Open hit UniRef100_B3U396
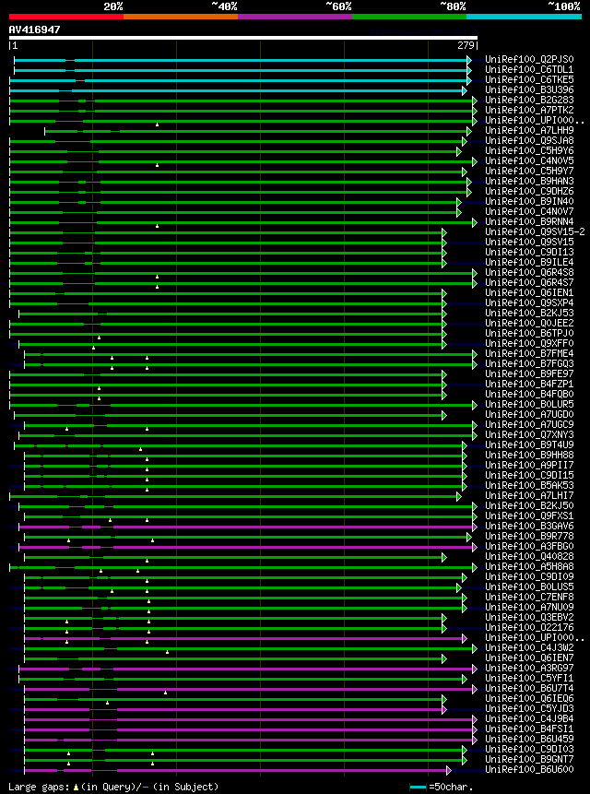Image resolution: width=590 pixels, height=794 pixels. click(x=529, y=90)
